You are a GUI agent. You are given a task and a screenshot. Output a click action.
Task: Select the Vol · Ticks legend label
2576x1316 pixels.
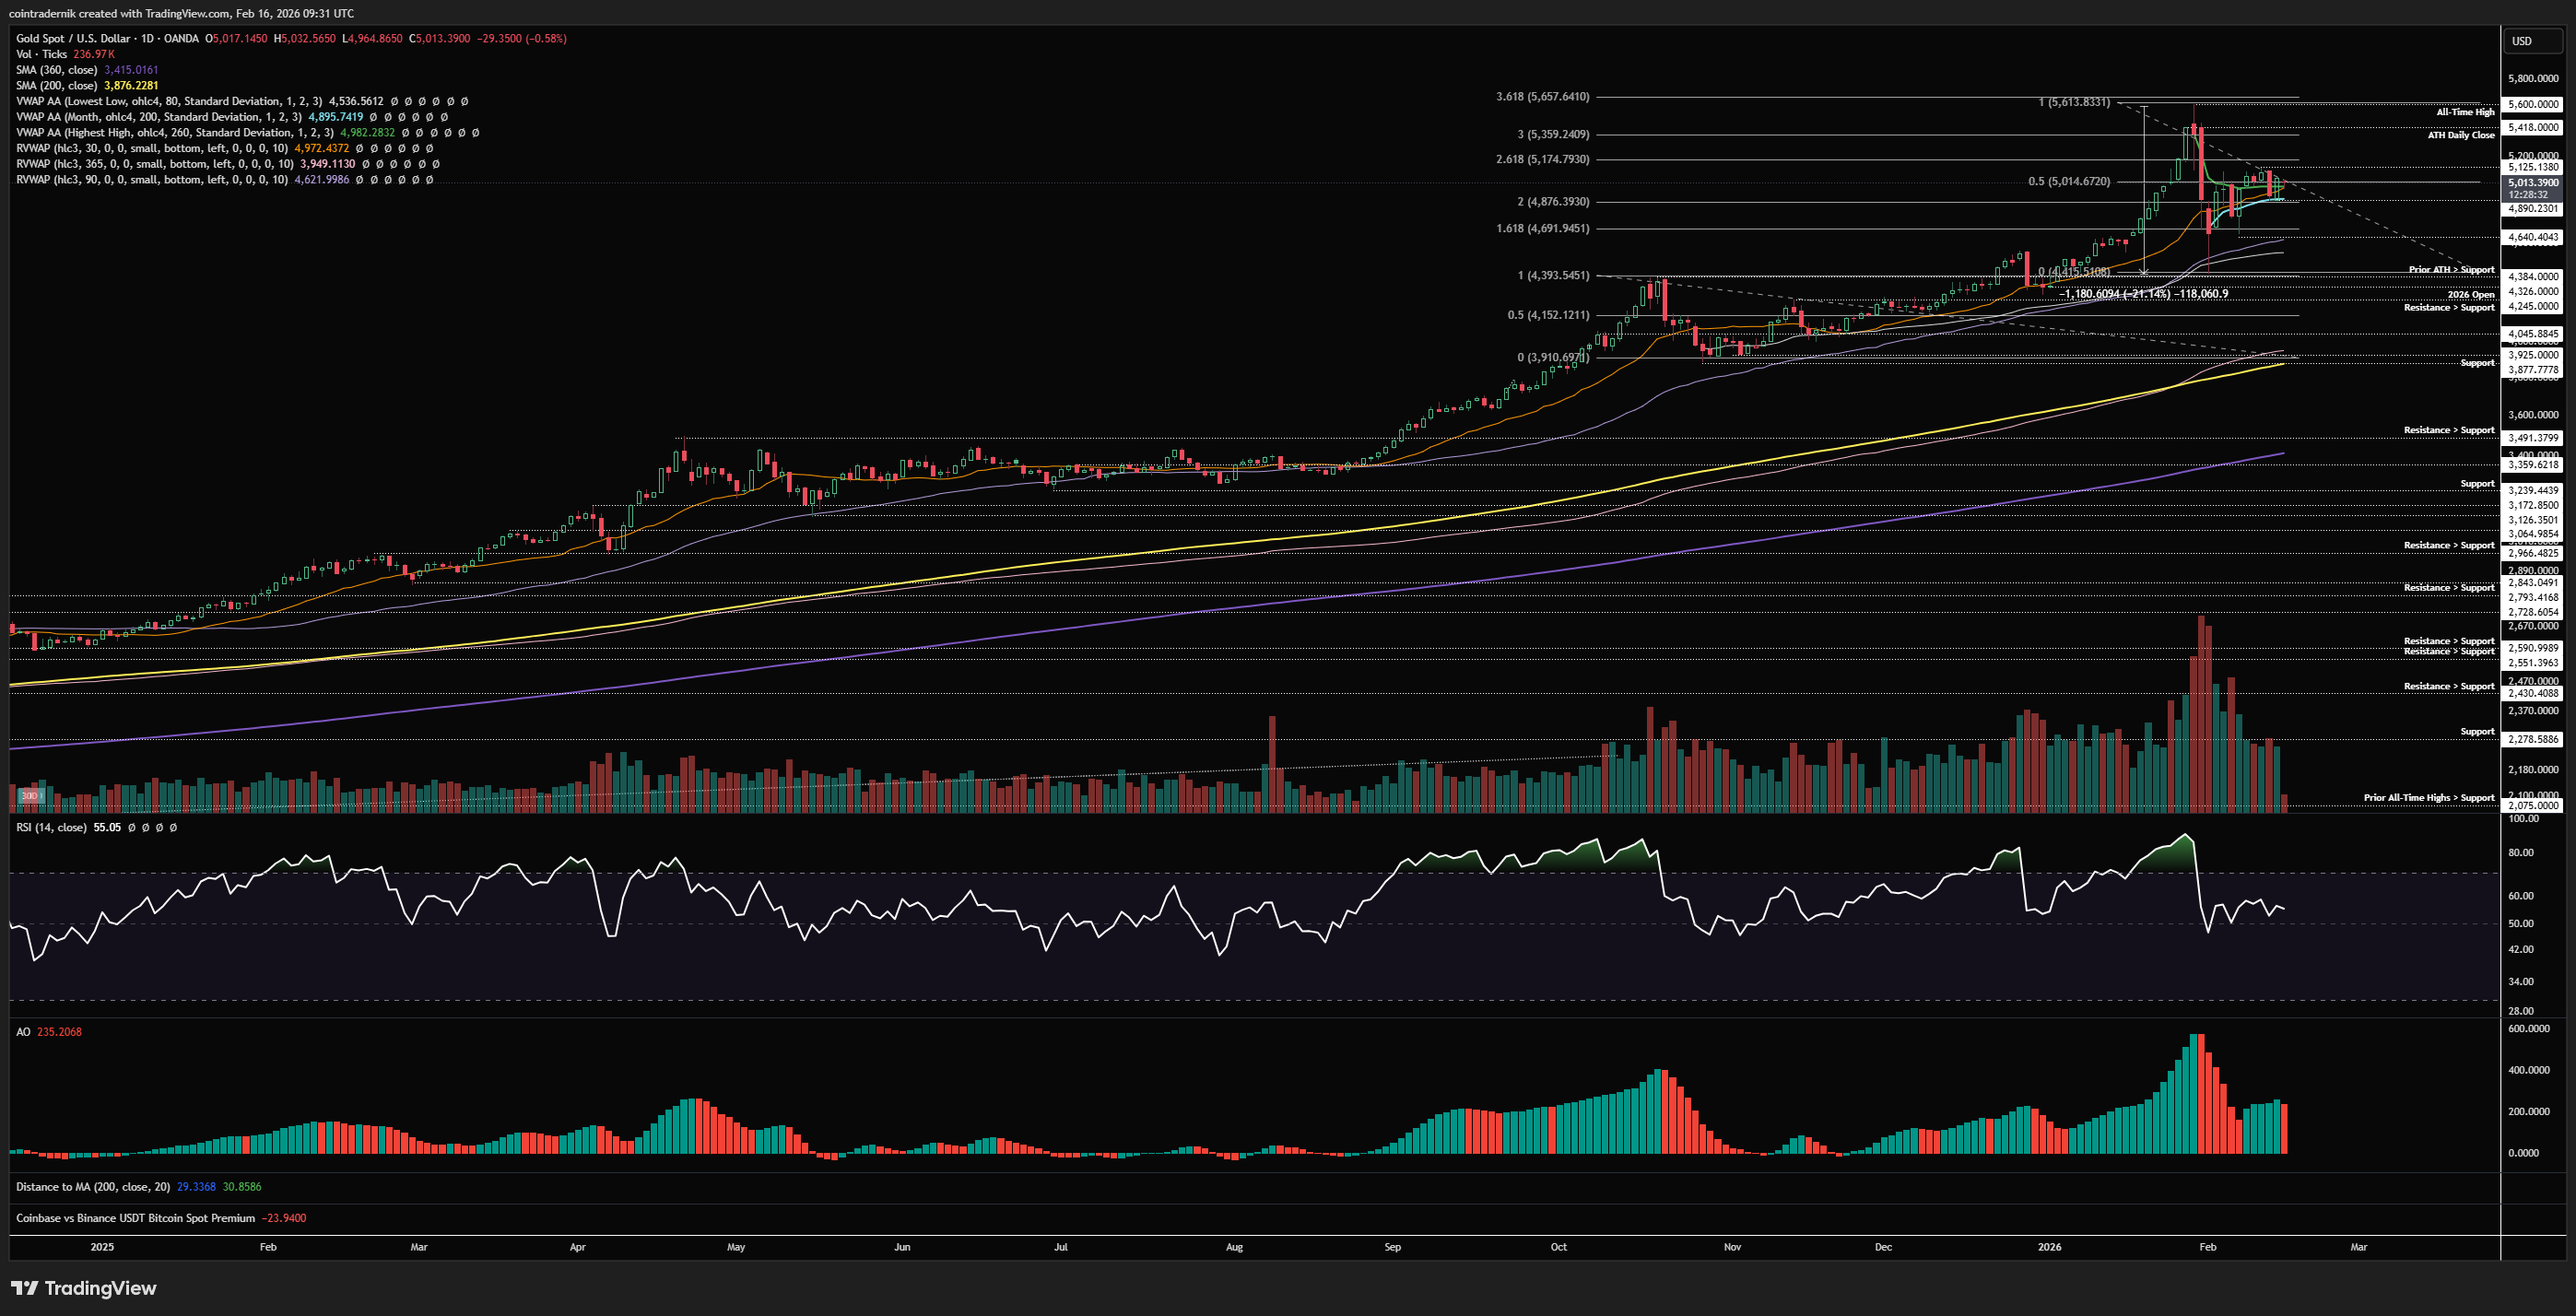click(x=42, y=54)
